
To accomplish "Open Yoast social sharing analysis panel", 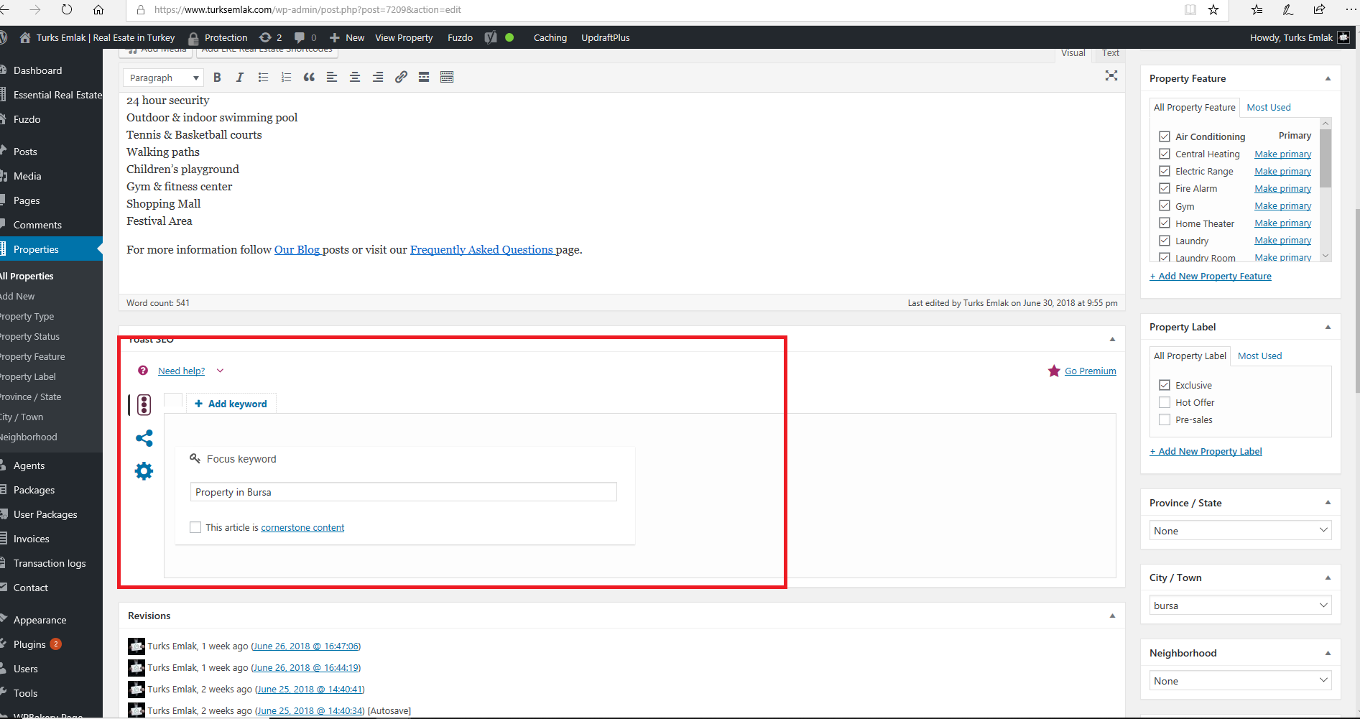I will point(144,438).
